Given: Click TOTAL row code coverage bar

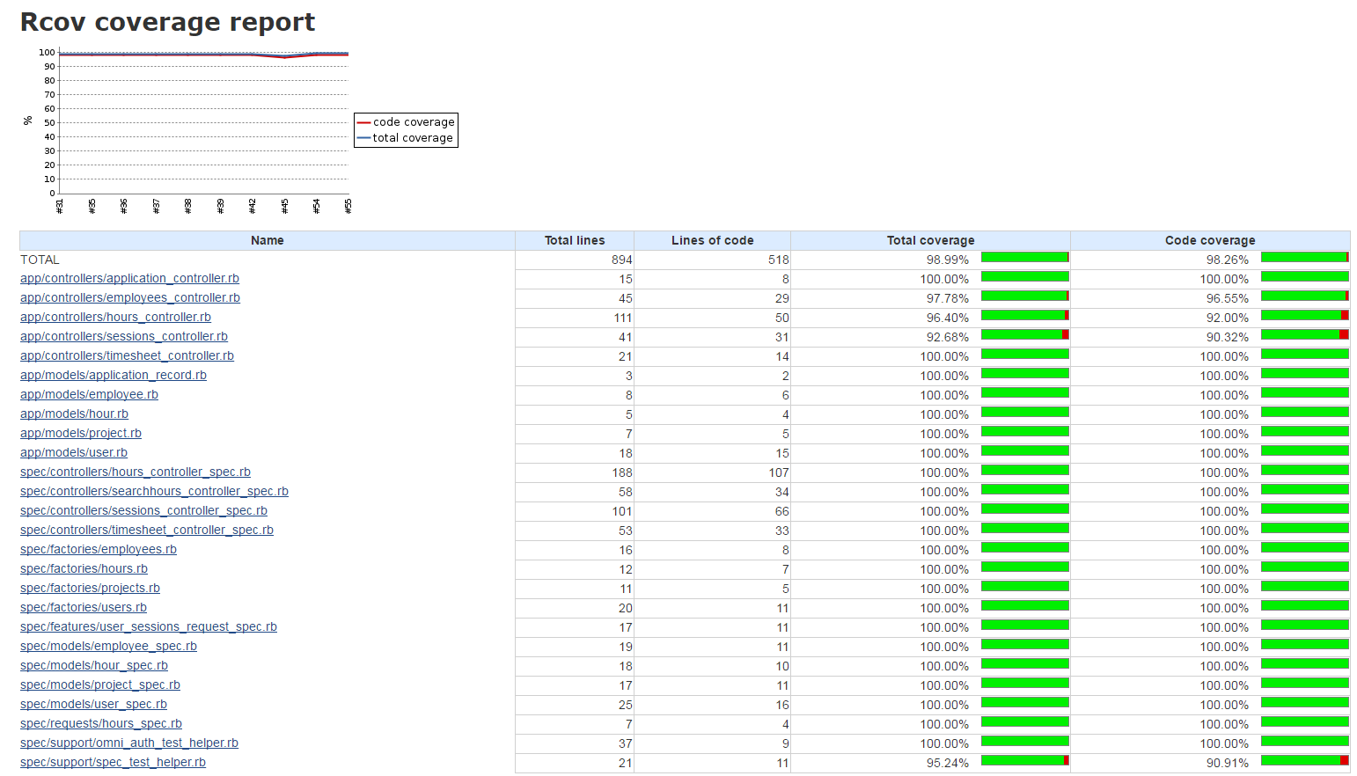Looking at the screenshot, I should click(x=1305, y=258).
